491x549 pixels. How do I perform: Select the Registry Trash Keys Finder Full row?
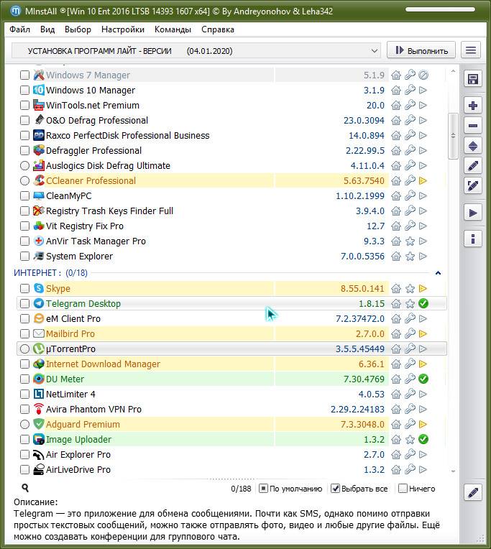pos(232,211)
